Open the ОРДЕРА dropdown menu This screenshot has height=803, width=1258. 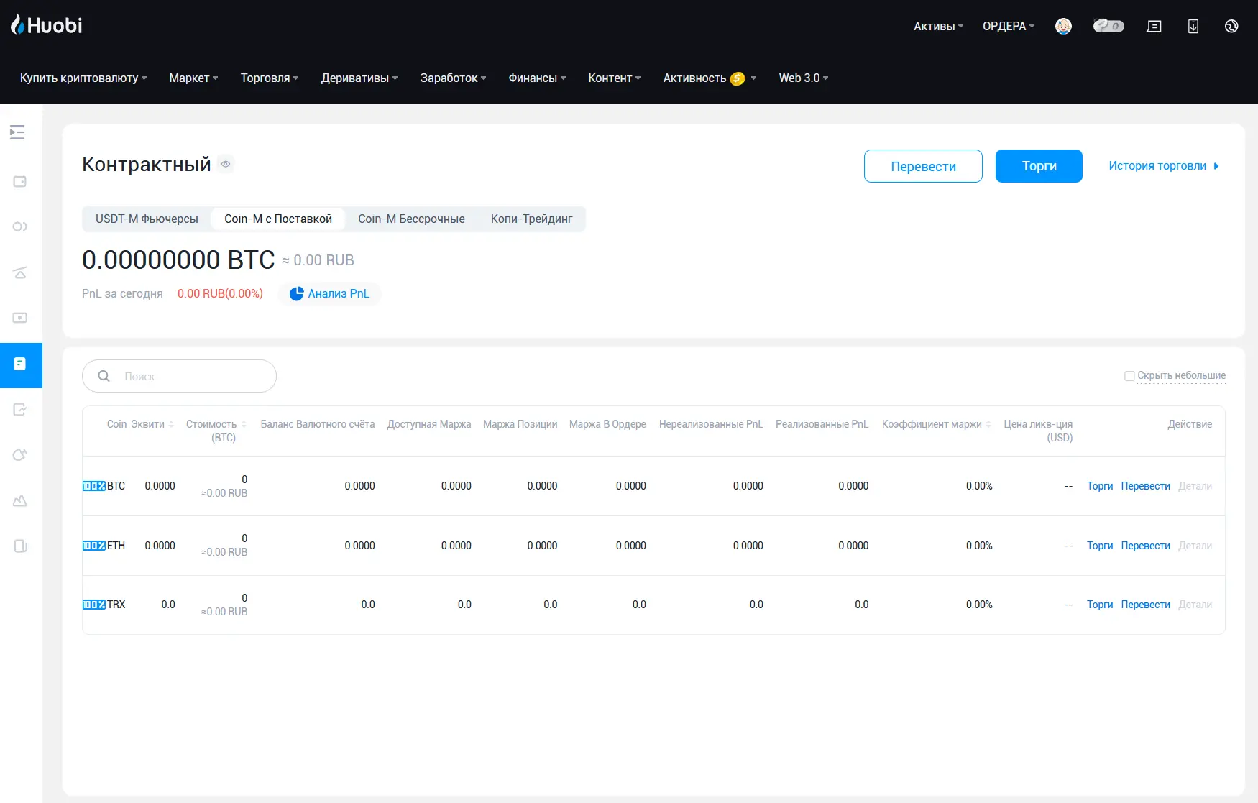point(1008,26)
